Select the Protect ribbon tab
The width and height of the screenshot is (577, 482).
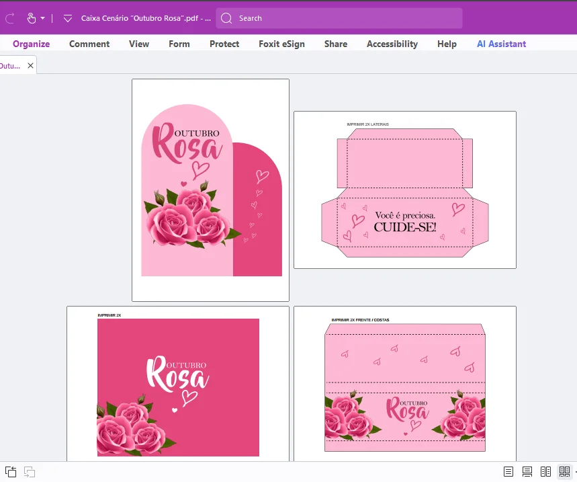click(224, 44)
